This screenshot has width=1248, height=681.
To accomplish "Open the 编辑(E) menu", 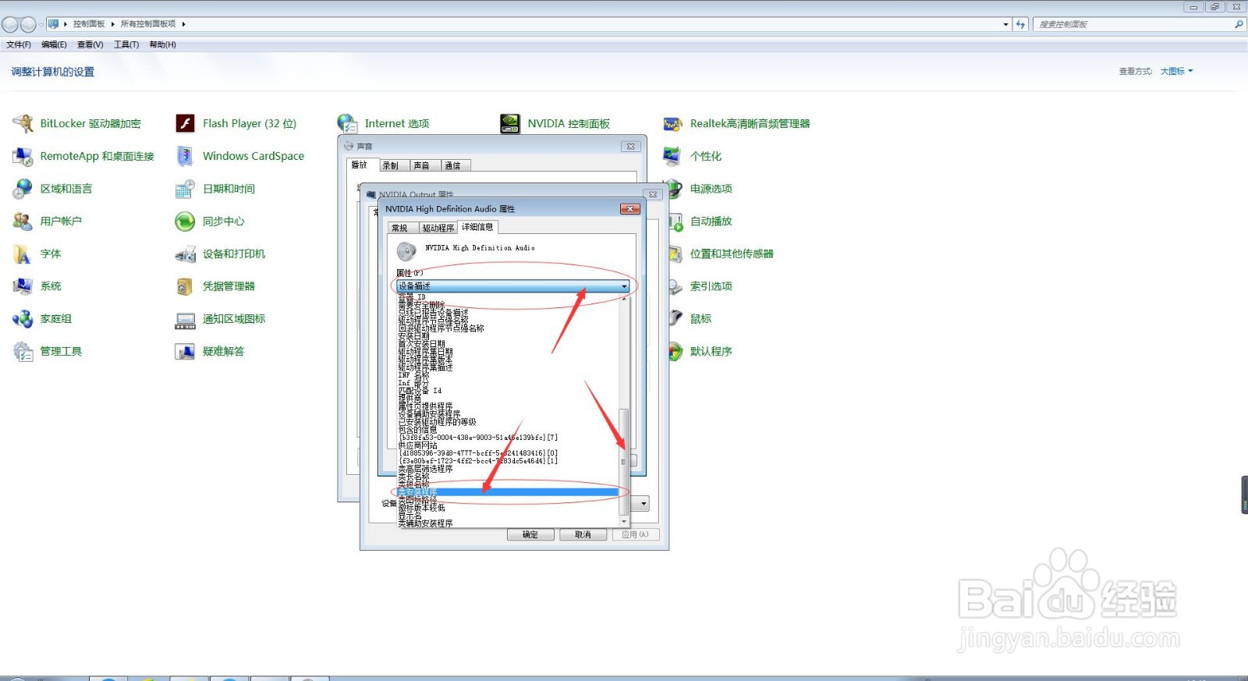I will click(54, 44).
